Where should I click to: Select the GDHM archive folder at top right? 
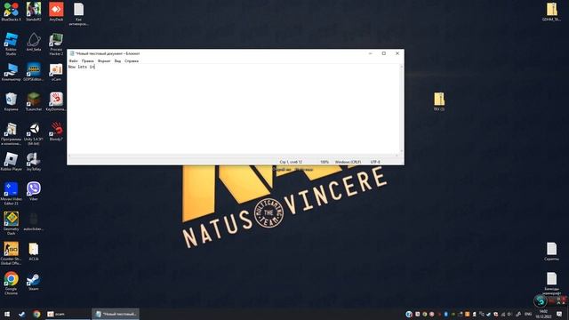tap(551, 12)
